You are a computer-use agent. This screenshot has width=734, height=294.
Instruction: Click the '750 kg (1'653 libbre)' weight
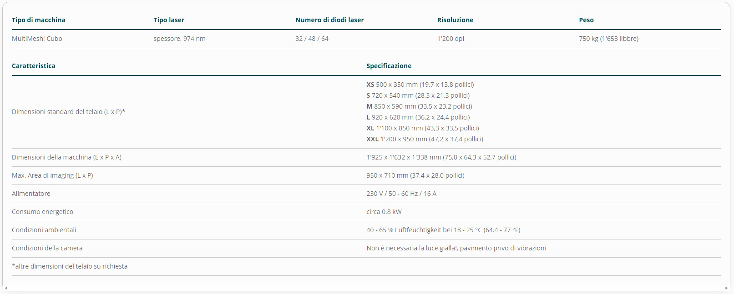608,39
